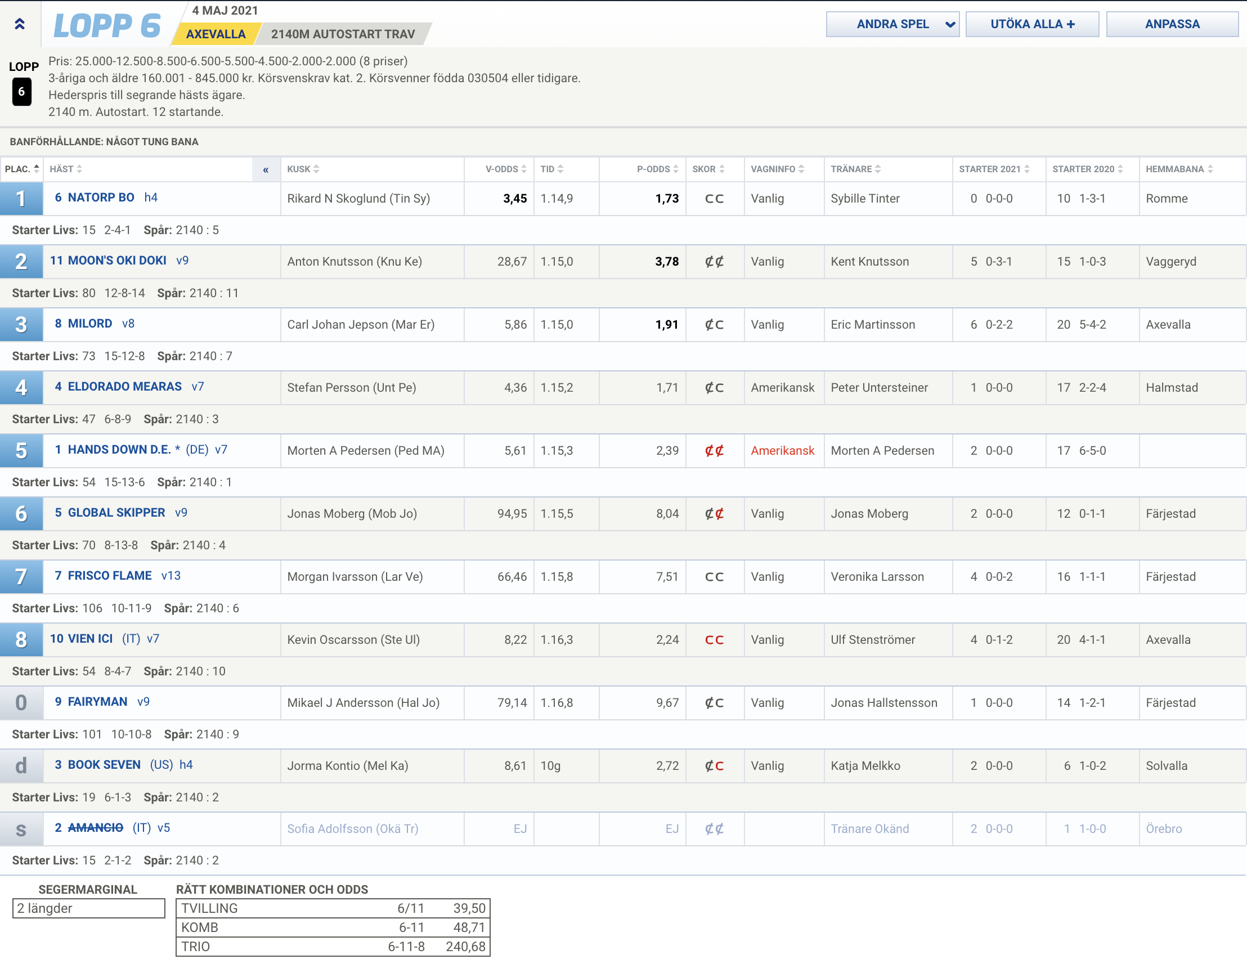
Task: Click red Amerikansk vagninfo for Hands Down D.E.
Action: (782, 451)
